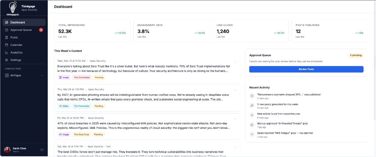Open the Fri, Mar 27 cloud breaches post chevron
The image size is (376, 157).
(x=235, y=118)
